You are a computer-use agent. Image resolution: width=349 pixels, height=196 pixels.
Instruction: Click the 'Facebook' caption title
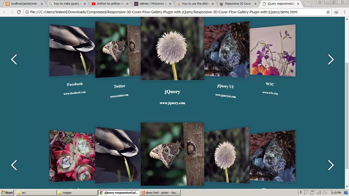[x=75, y=84]
